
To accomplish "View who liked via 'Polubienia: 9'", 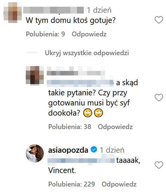I will (45, 34).
